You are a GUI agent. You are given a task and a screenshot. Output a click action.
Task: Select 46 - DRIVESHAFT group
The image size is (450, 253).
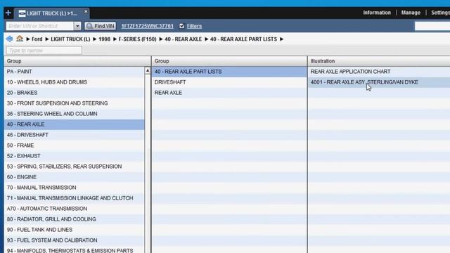tap(75, 135)
